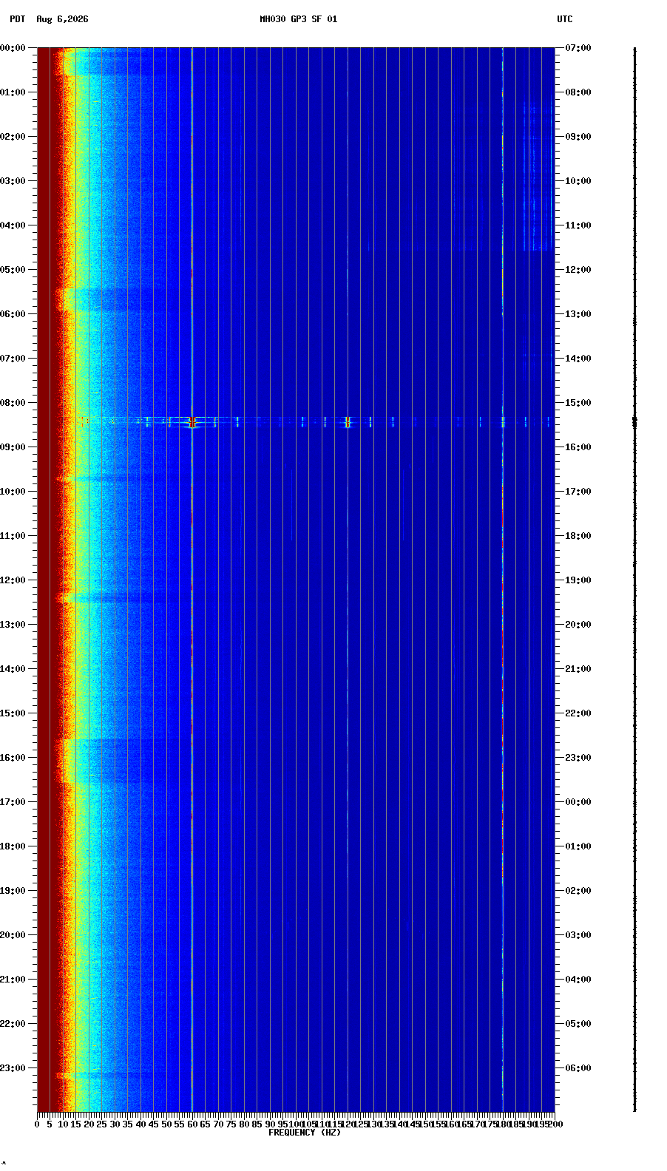667x1171 pixels.
Task: Click the 16:00 PDT time label
Action: (x=13, y=758)
